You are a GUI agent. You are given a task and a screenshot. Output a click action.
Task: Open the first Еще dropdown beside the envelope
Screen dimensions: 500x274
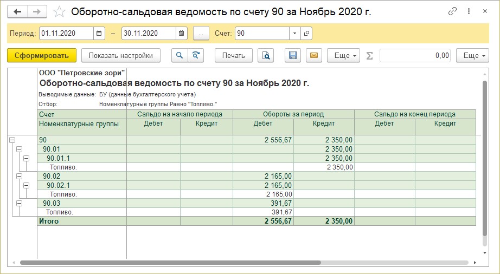tap(344, 55)
